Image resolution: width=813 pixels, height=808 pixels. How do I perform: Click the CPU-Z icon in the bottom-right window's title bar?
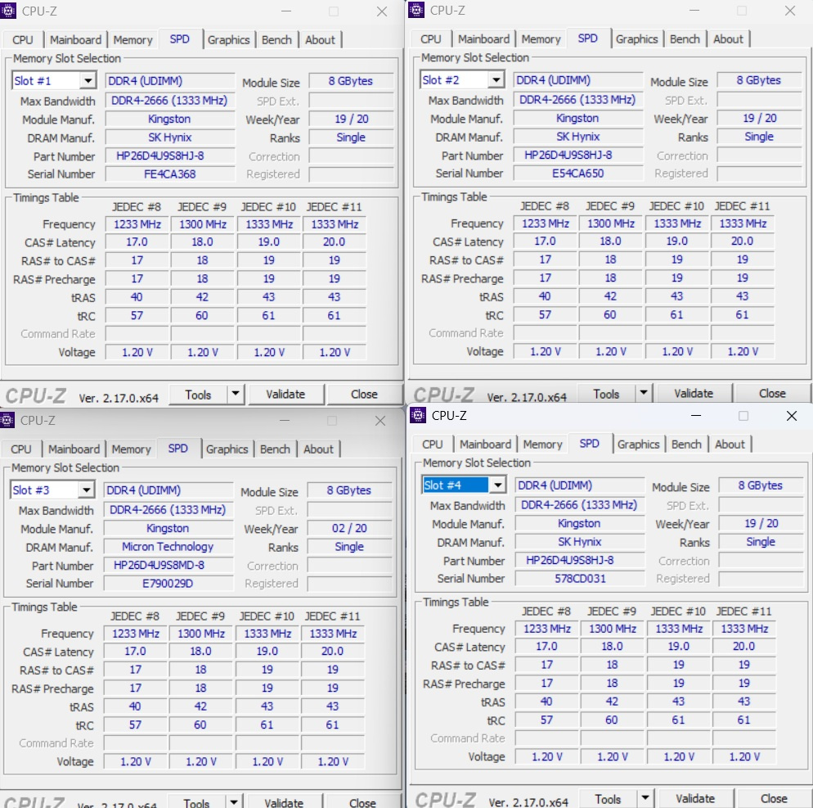419,416
